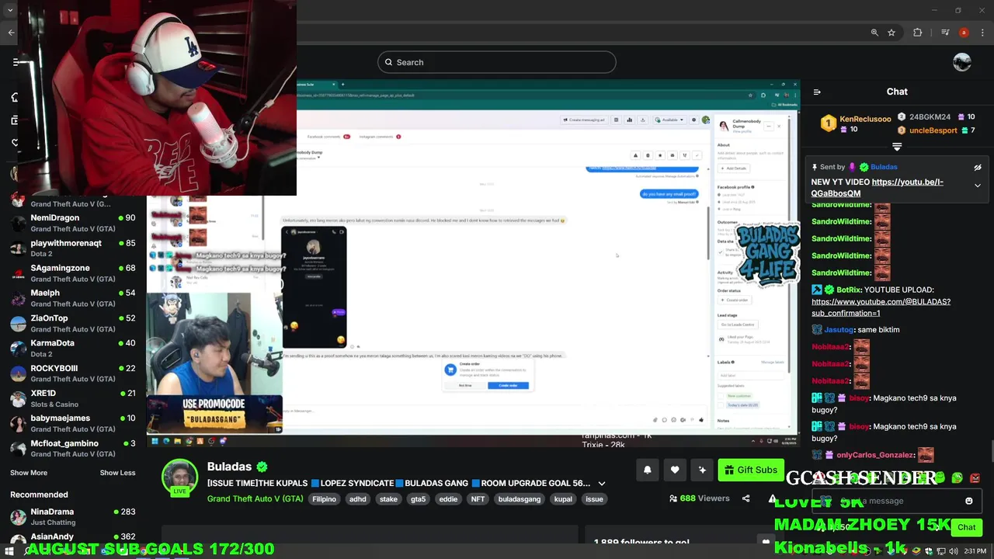994x559 pixels.
Task: Click Jasutog username in chat
Action: click(838, 330)
